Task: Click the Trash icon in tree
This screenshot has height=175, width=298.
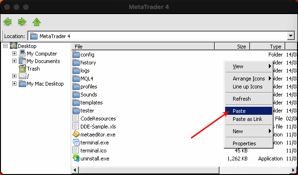Action: click(23, 69)
